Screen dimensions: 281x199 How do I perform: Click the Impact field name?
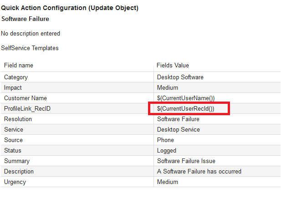click(x=13, y=87)
